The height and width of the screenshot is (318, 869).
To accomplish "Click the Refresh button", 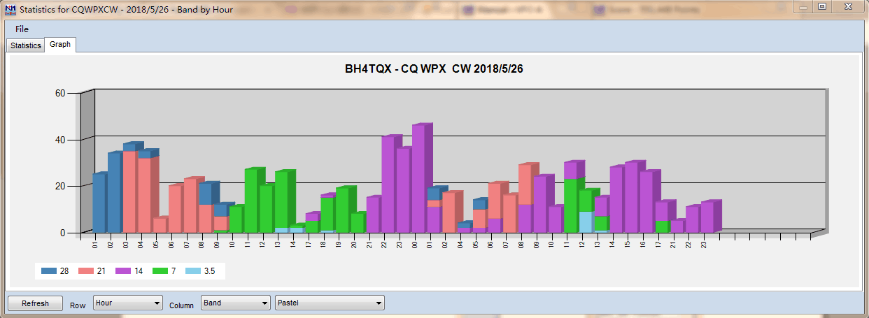I will pyautogui.click(x=35, y=303).
